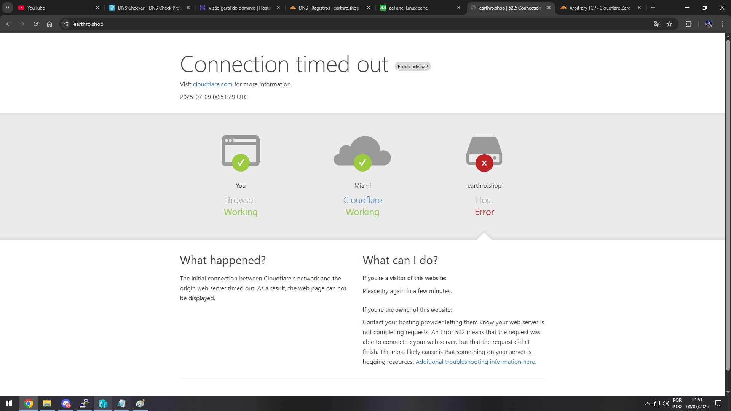The height and width of the screenshot is (411, 731).
Task: Open the cloudflare.com link
Action: pos(212,84)
